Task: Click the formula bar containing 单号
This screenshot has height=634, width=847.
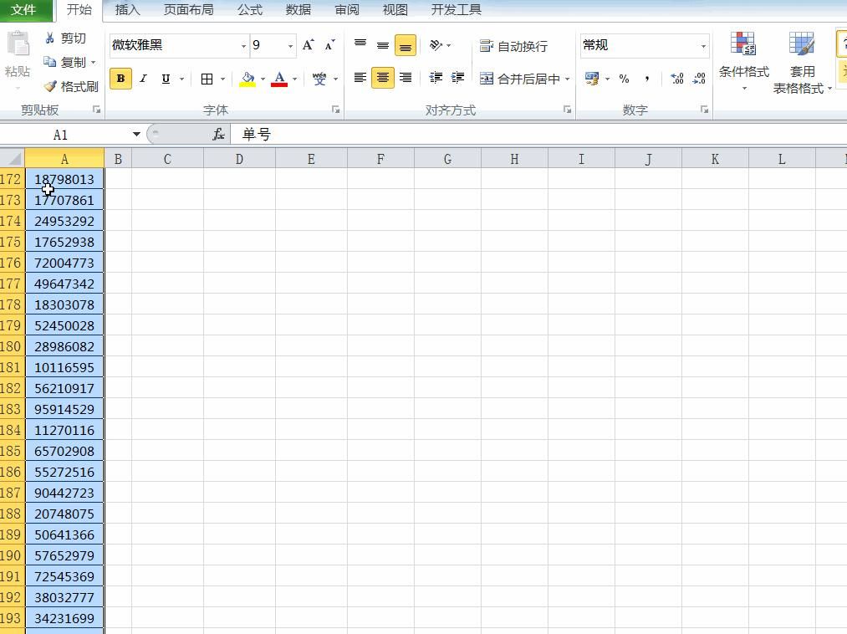Action: (538, 135)
